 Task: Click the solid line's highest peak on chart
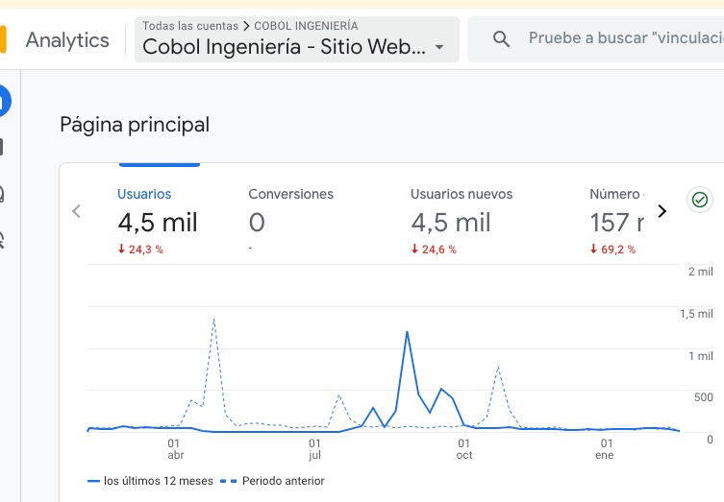coord(408,332)
